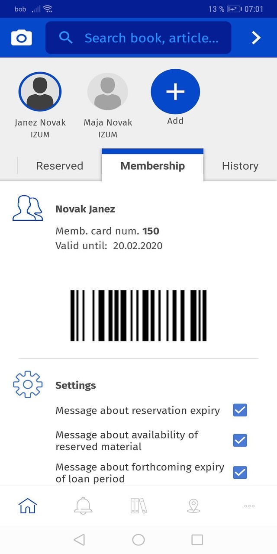This screenshot has height=554, width=277.
Task: Open the notifications bell icon
Action: [83, 506]
